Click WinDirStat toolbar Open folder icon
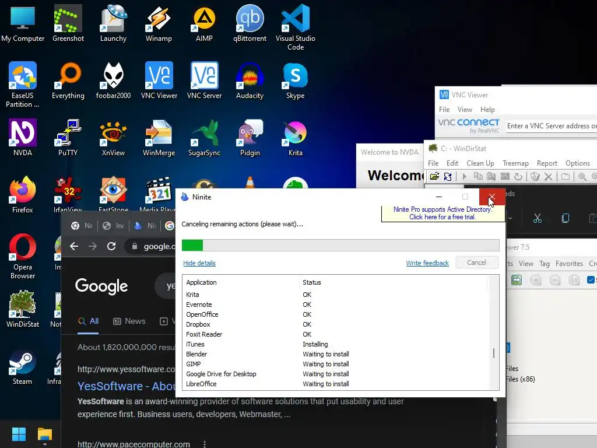Screen dimensions: 597x448 (x=434, y=176)
